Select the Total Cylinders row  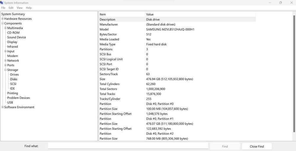177,84
